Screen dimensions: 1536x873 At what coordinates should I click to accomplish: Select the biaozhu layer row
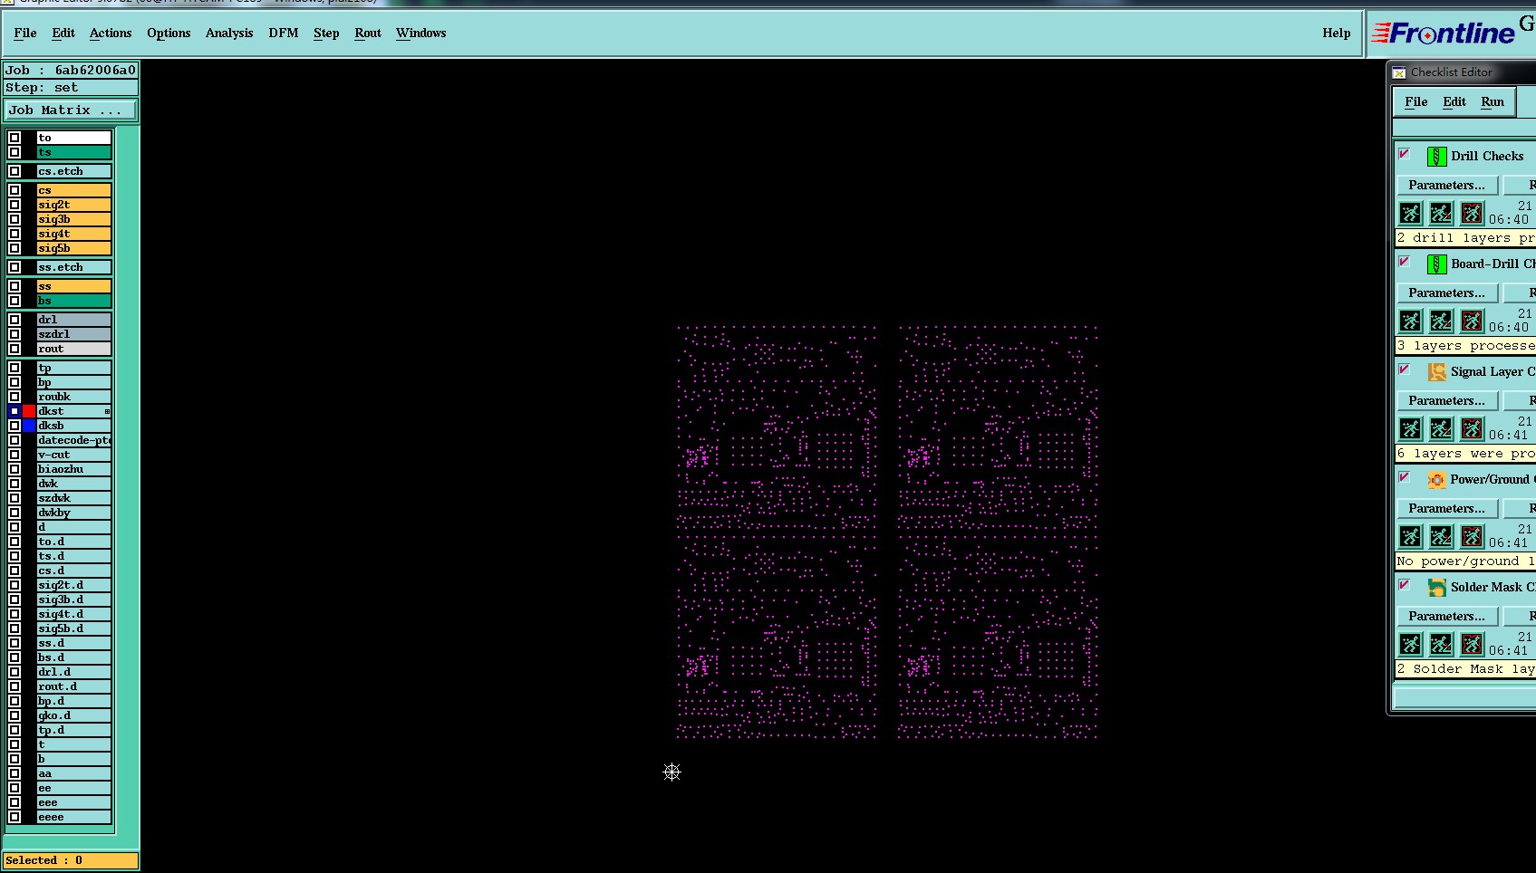(73, 469)
